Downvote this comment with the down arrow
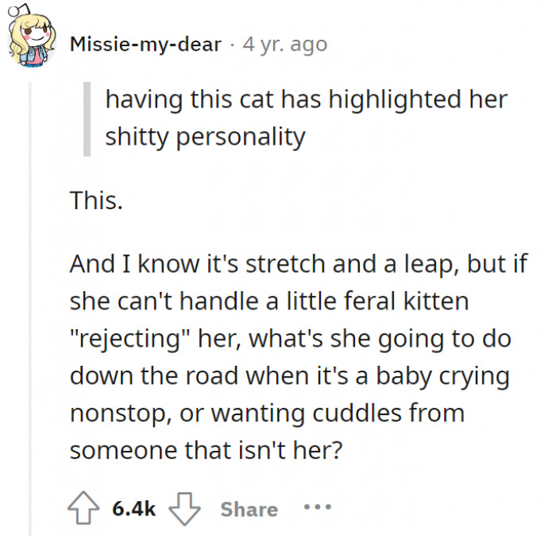Image resolution: width=556 pixels, height=536 pixels. tap(185, 509)
